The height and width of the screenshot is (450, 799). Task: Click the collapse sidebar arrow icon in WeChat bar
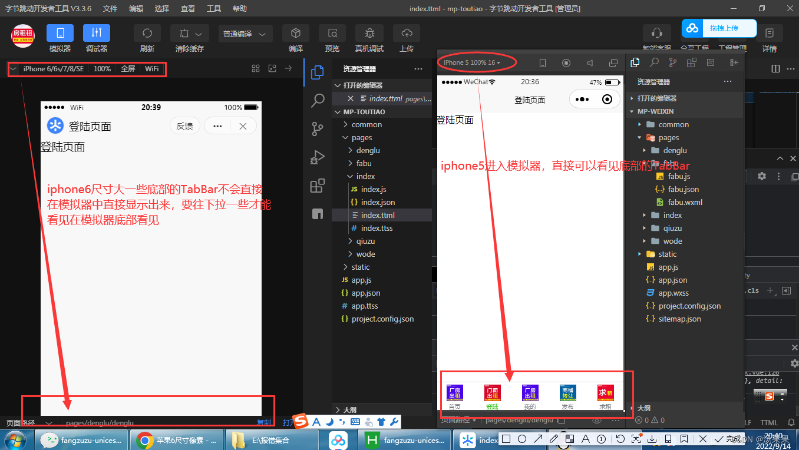click(734, 62)
